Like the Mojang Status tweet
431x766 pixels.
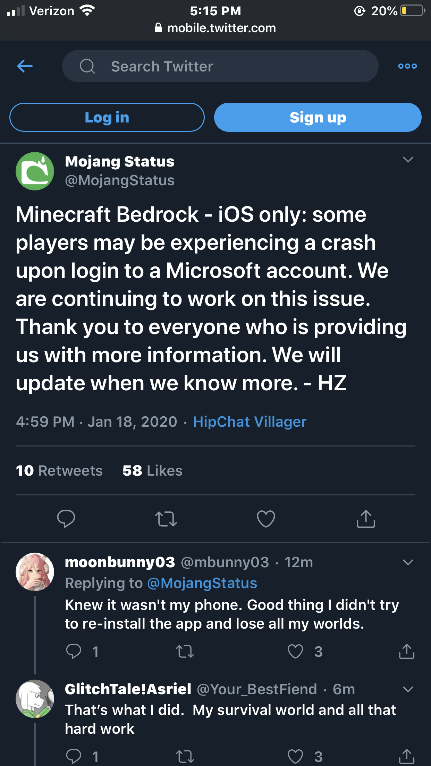pos(266,519)
